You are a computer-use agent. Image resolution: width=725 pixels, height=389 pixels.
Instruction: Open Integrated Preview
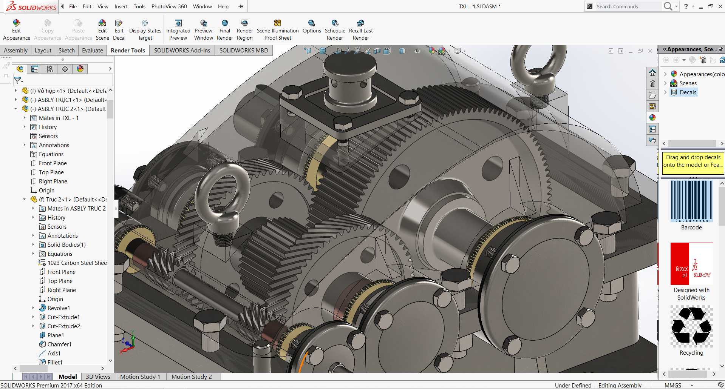[x=178, y=23]
